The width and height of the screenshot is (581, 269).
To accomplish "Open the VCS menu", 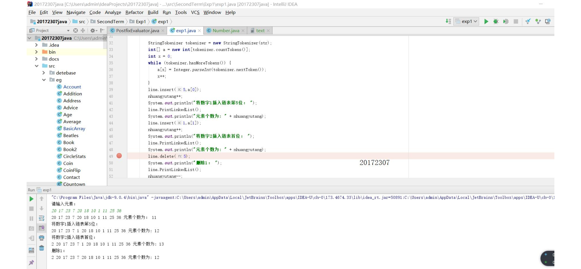I will tap(195, 13).
